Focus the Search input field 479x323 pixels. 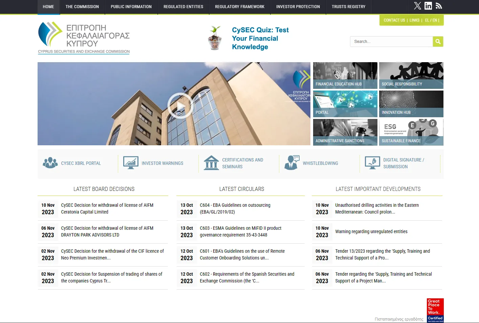(391, 42)
